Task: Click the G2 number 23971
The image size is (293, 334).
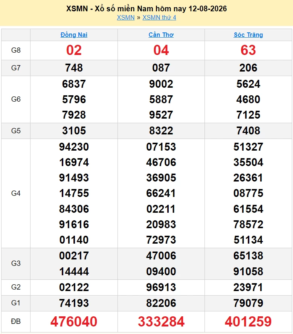Action: (x=248, y=287)
